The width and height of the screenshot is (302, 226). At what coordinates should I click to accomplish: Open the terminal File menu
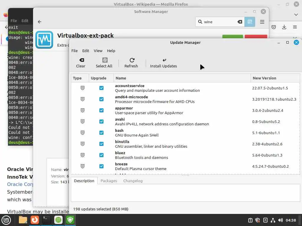point(14,21)
